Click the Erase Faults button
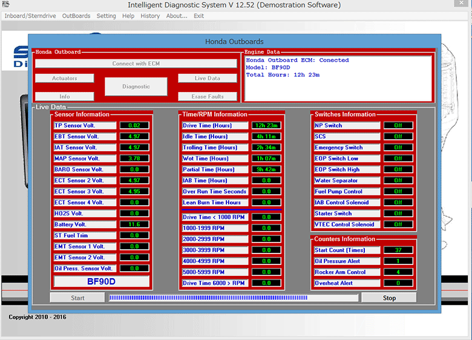 (x=208, y=97)
